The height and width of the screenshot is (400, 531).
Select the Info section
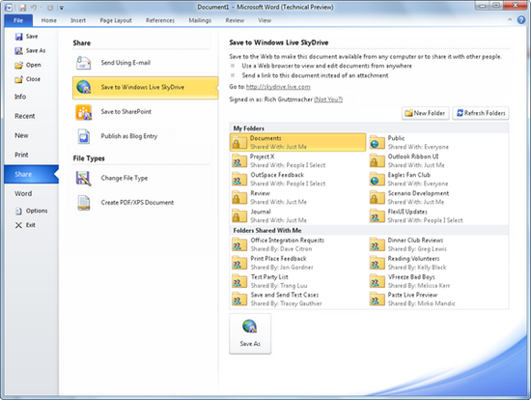coord(20,97)
